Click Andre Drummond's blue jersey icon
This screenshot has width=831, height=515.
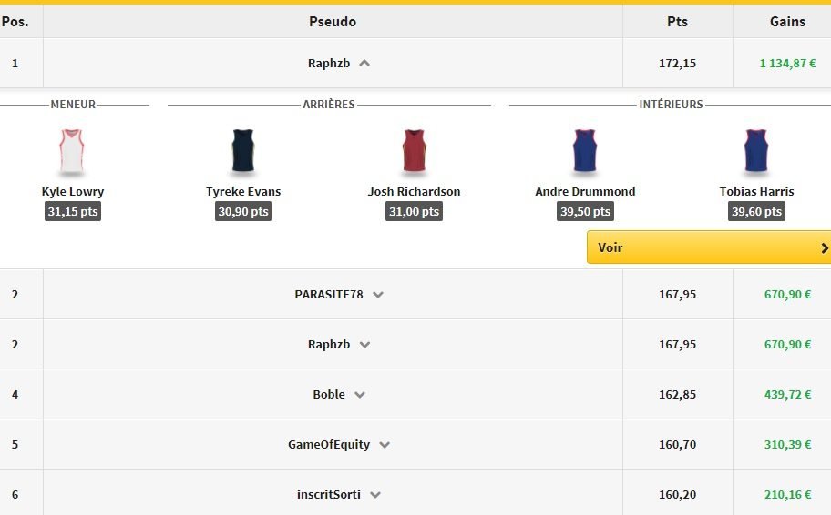point(585,152)
